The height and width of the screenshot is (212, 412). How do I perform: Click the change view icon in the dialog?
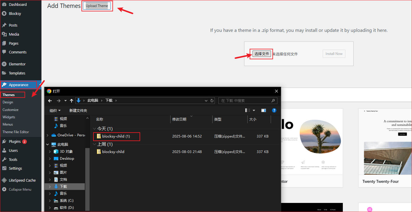pos(248,110)
